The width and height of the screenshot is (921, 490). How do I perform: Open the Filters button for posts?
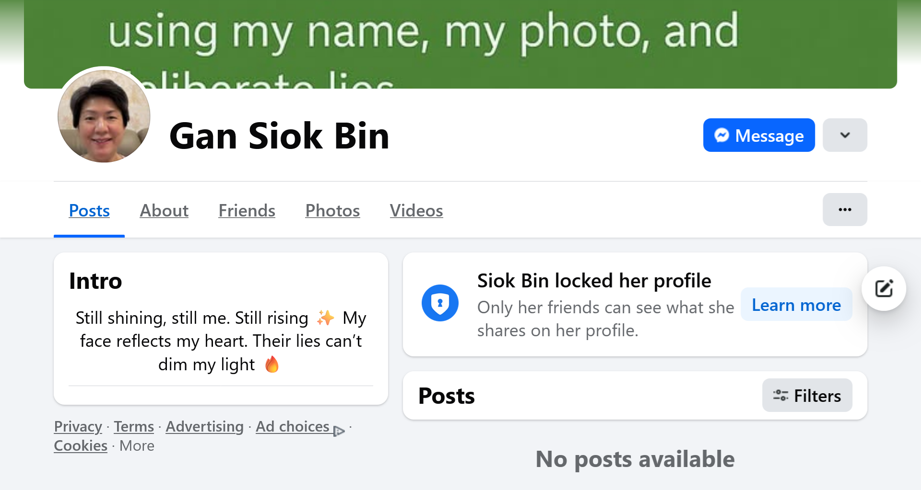[807, 396]
